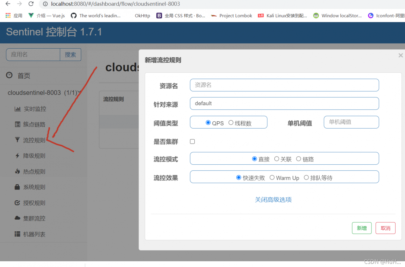The width and height of the screenshot is (405, 267).
Task: Click the 热点规则 fire icon
Action: click(17, 171)
